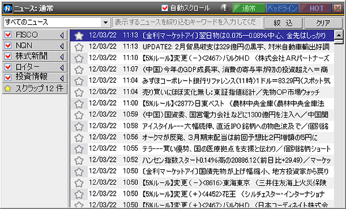Uncheck the ロイター source checkbox
Image resolution: width=346 pixels, height=209 pixels.
pyautogui.click(x=8, y=66)
